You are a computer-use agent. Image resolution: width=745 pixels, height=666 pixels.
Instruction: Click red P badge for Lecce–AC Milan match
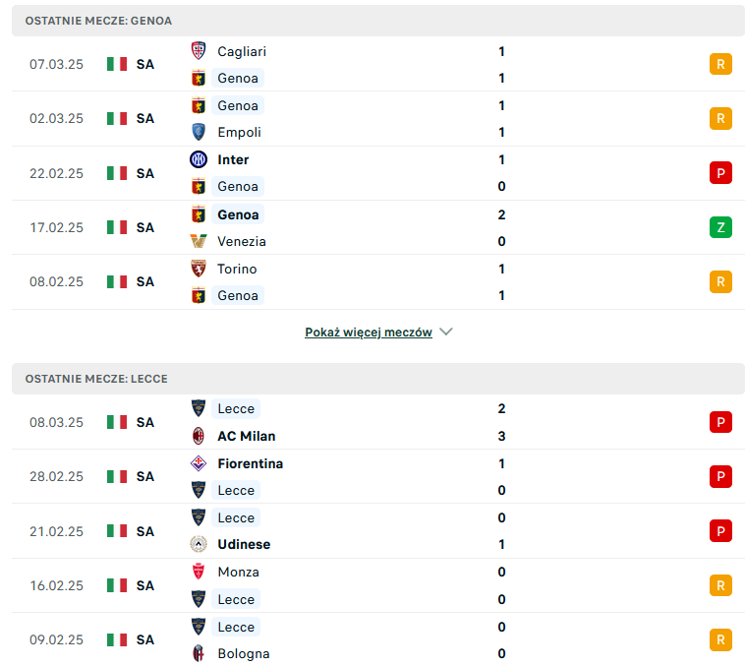(x=720, y=422)
